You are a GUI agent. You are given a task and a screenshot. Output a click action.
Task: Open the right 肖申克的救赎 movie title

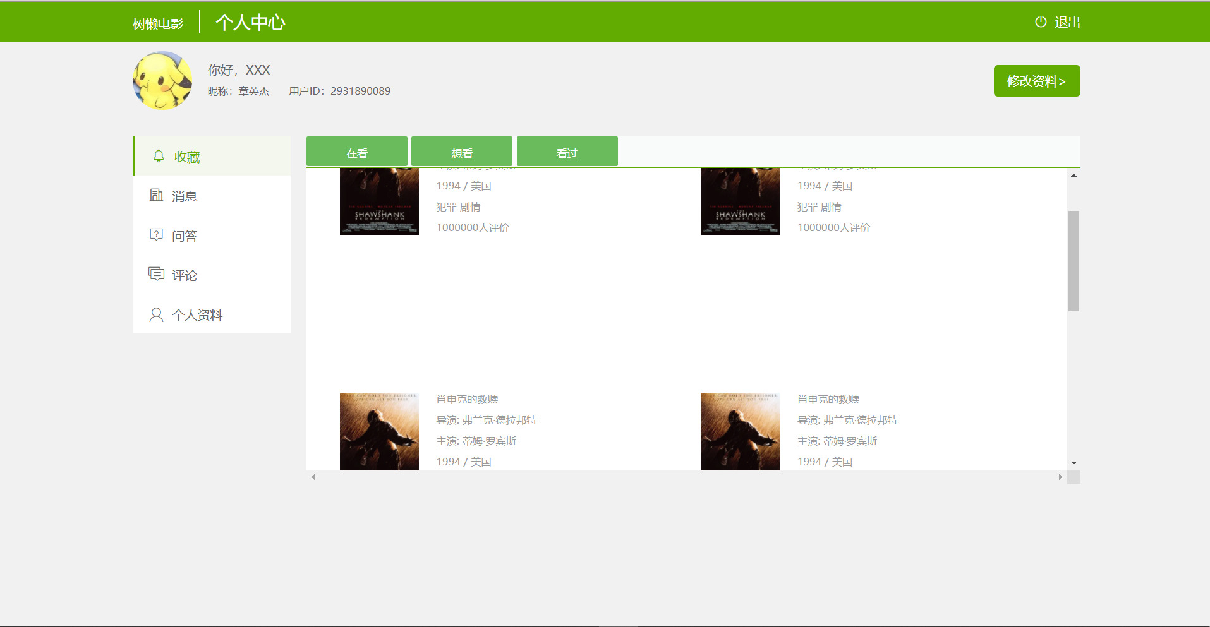828,399
